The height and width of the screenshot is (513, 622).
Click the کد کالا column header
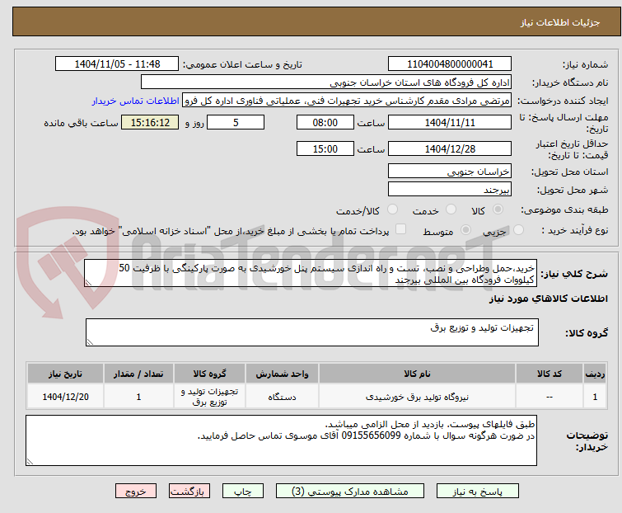[550, 374]
